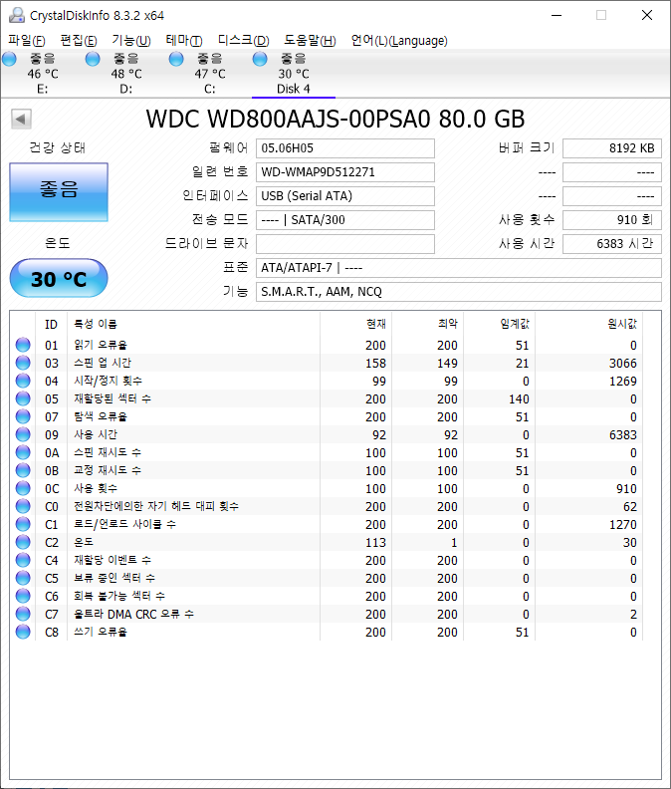Open the 디스크(D) menu
Image resolution: width=671 pixels, height=789 pixels.
(244, 40)
